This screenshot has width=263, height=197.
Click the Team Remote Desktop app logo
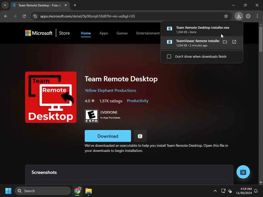[x=51, y=97]
